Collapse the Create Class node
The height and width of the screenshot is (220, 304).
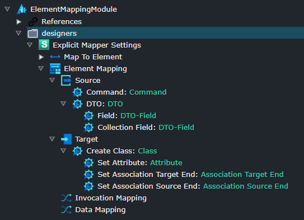pos(63,151)
